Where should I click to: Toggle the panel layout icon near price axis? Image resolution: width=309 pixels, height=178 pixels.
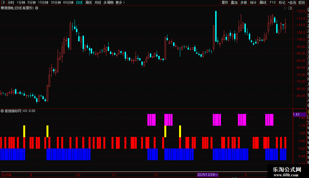point(290,8)
